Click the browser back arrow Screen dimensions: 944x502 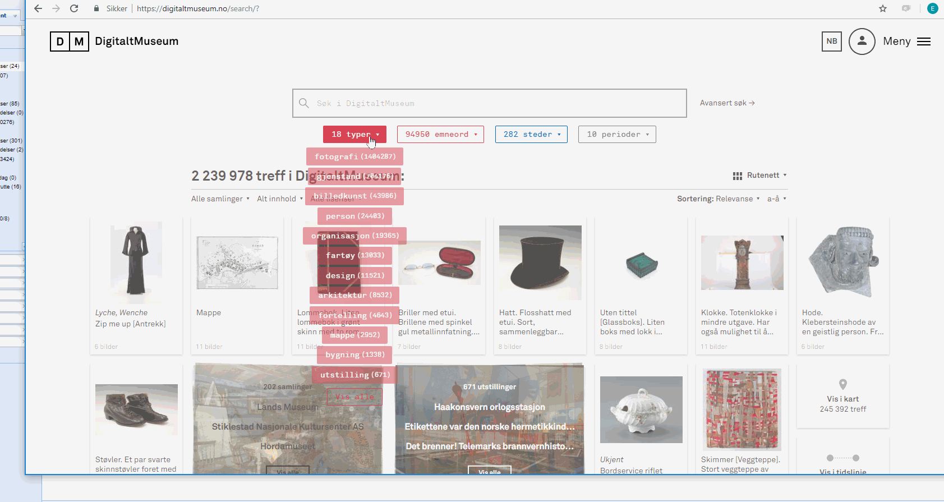click(38, 8)
